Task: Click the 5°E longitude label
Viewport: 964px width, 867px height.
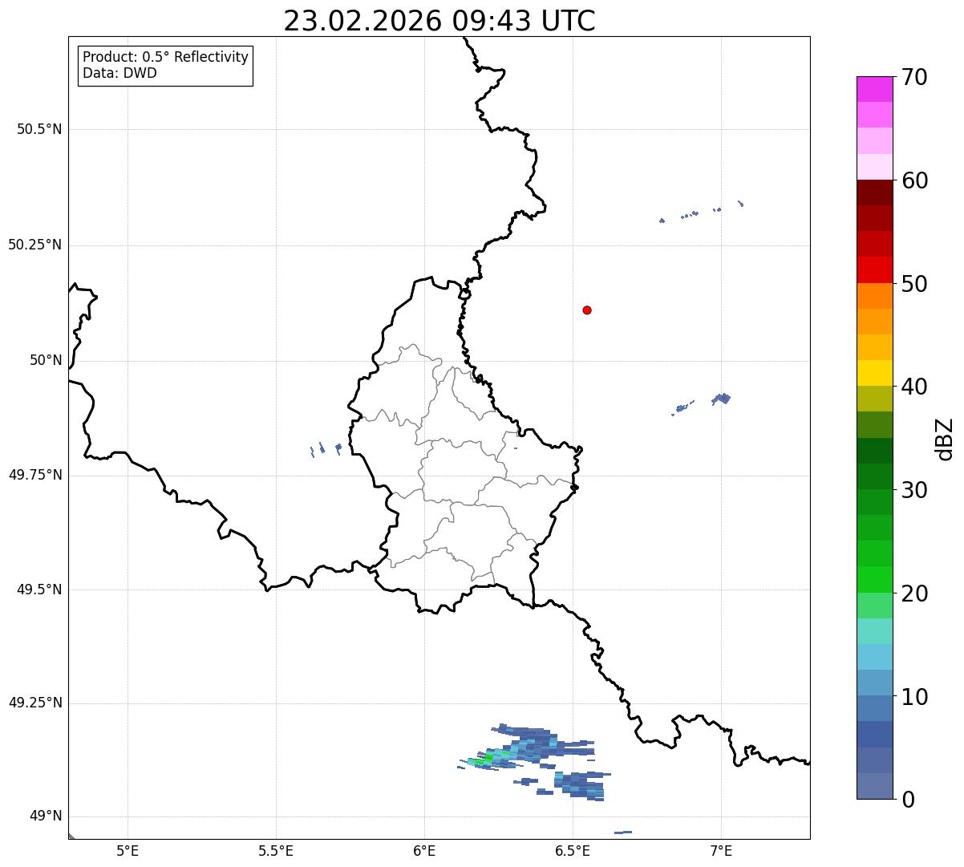Action: (128, 850)
